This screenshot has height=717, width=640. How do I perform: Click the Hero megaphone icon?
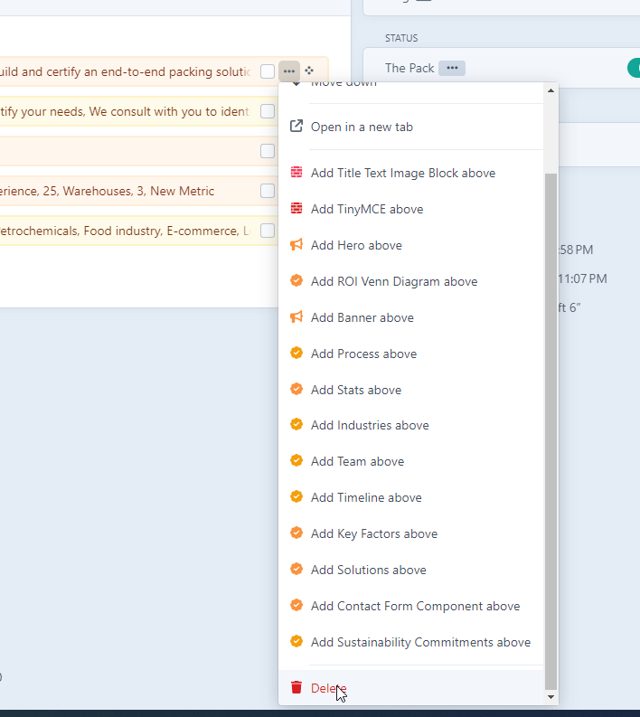[x=296, y=245]
